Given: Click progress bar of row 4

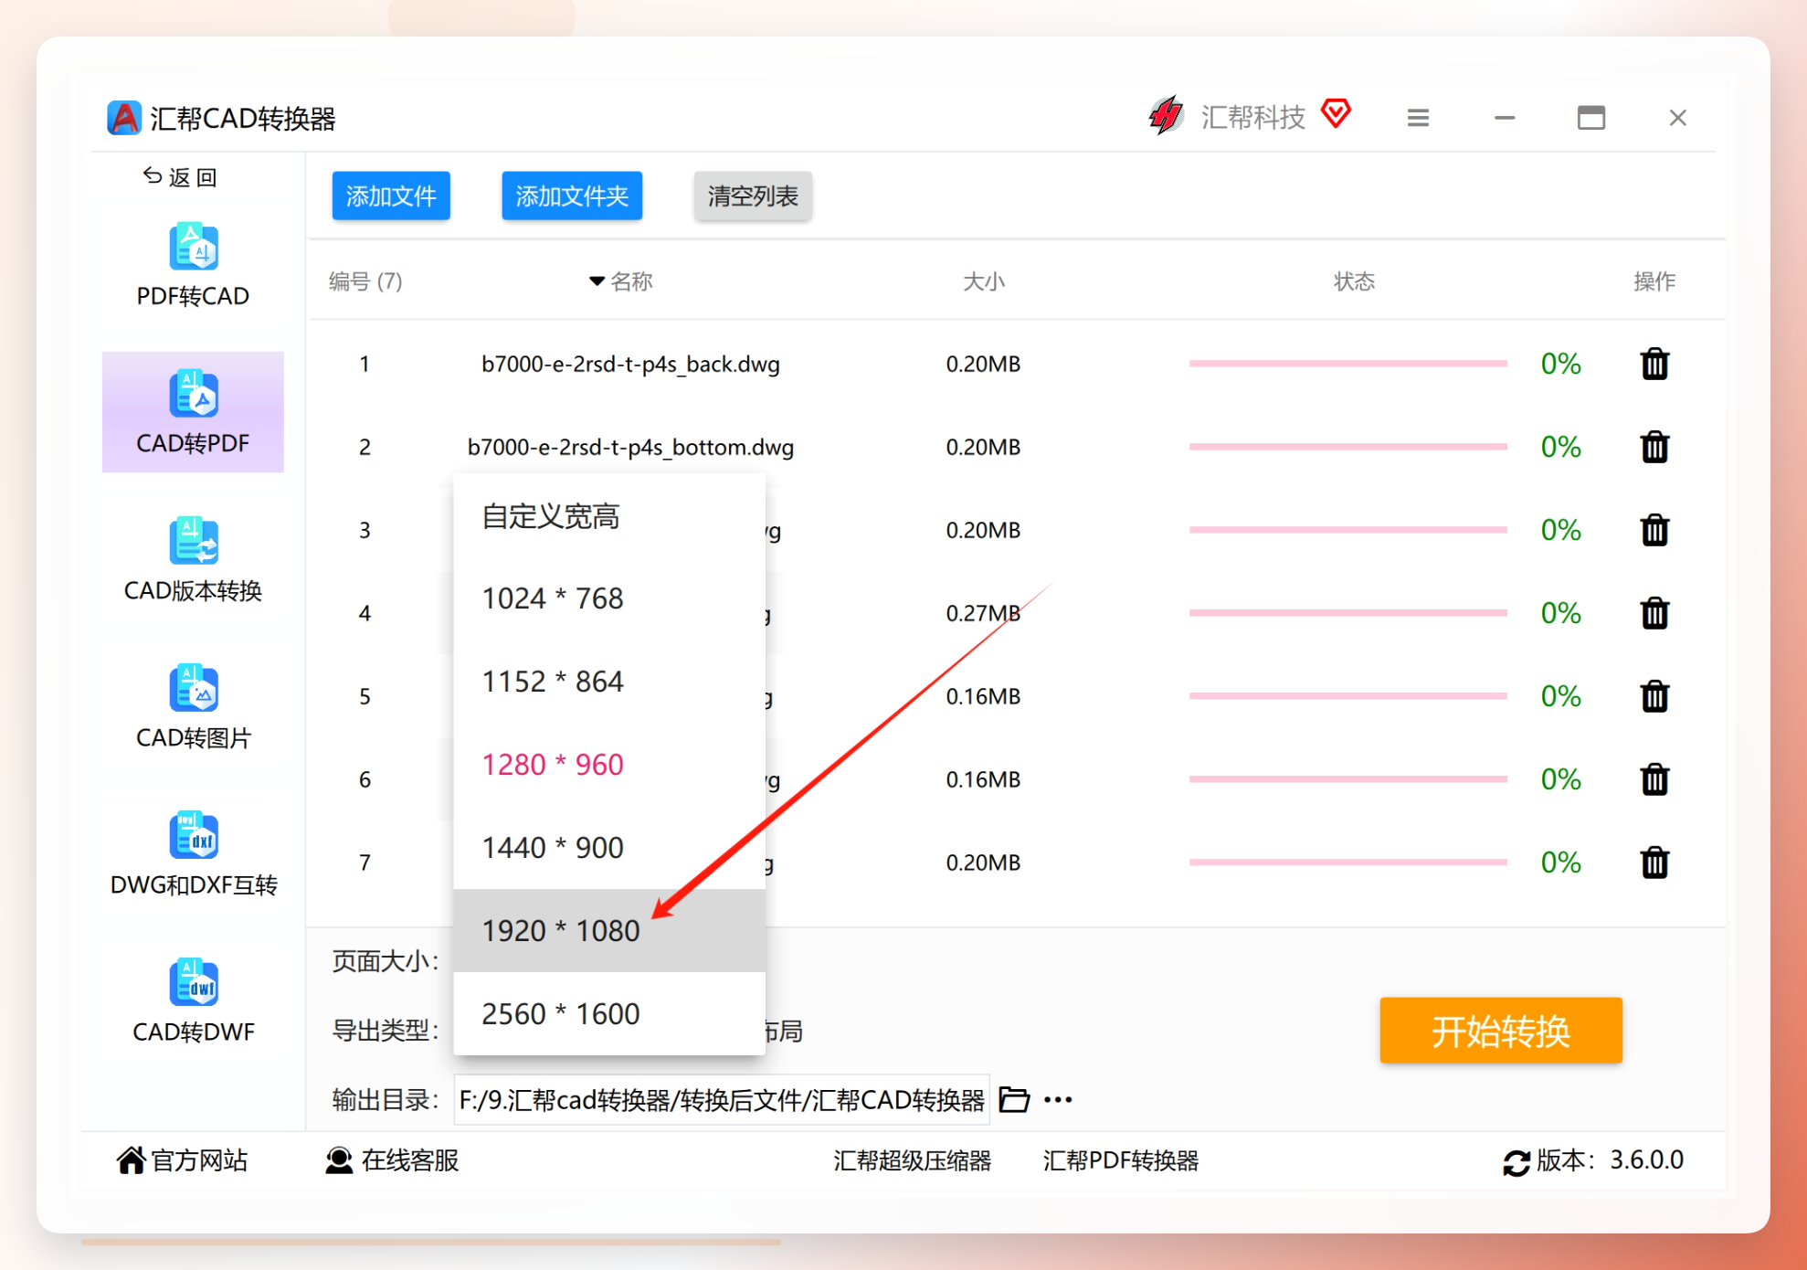Looking at the screenshot, I should pyautogui.click(x=1347, y=613).
